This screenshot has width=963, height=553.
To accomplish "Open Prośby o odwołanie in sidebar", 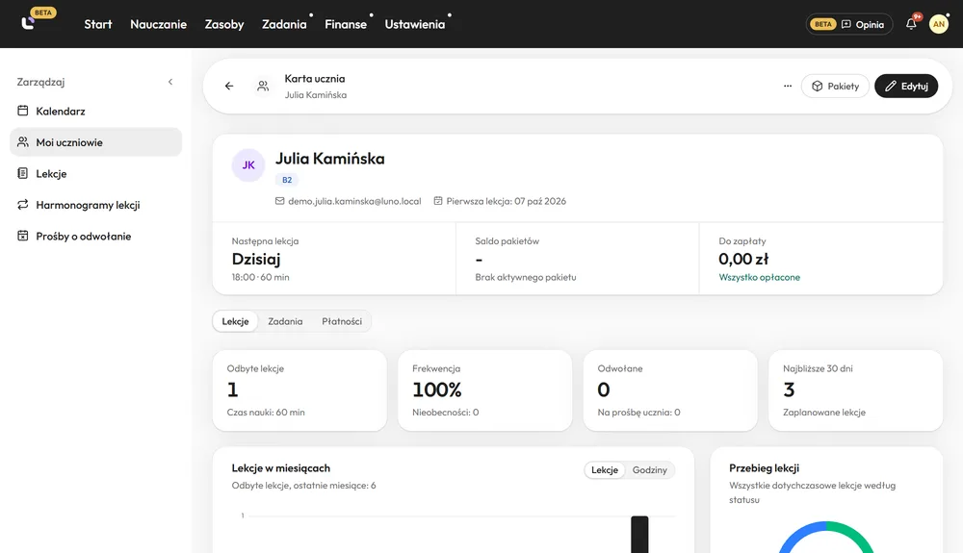I will pyautogui.click(x=95, y=236).
